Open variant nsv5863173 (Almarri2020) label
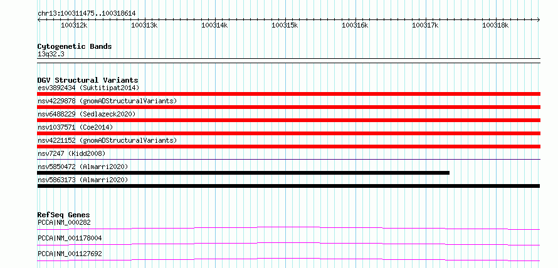Image resolution: width=558 pixels, height=268 pixels. pyautogui.click(x=83, y=180)
